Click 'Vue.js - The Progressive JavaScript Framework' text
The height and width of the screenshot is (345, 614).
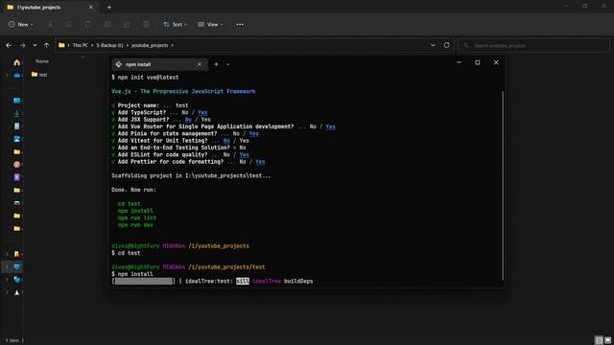click(183, 91)
